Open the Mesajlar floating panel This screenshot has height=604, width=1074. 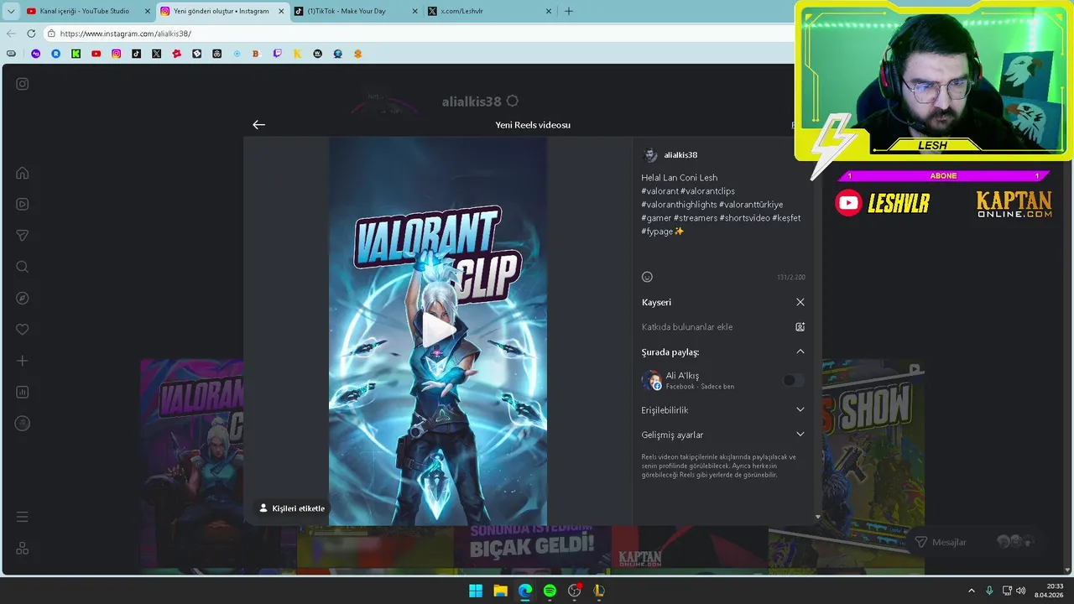pyautogui.click(x=978, y=542)
